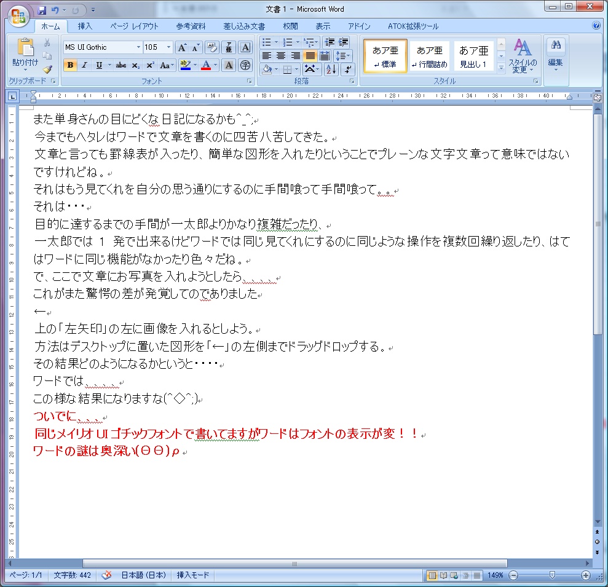Apply superscript formatting
608x587 pixels.
(x=150, y=66)
